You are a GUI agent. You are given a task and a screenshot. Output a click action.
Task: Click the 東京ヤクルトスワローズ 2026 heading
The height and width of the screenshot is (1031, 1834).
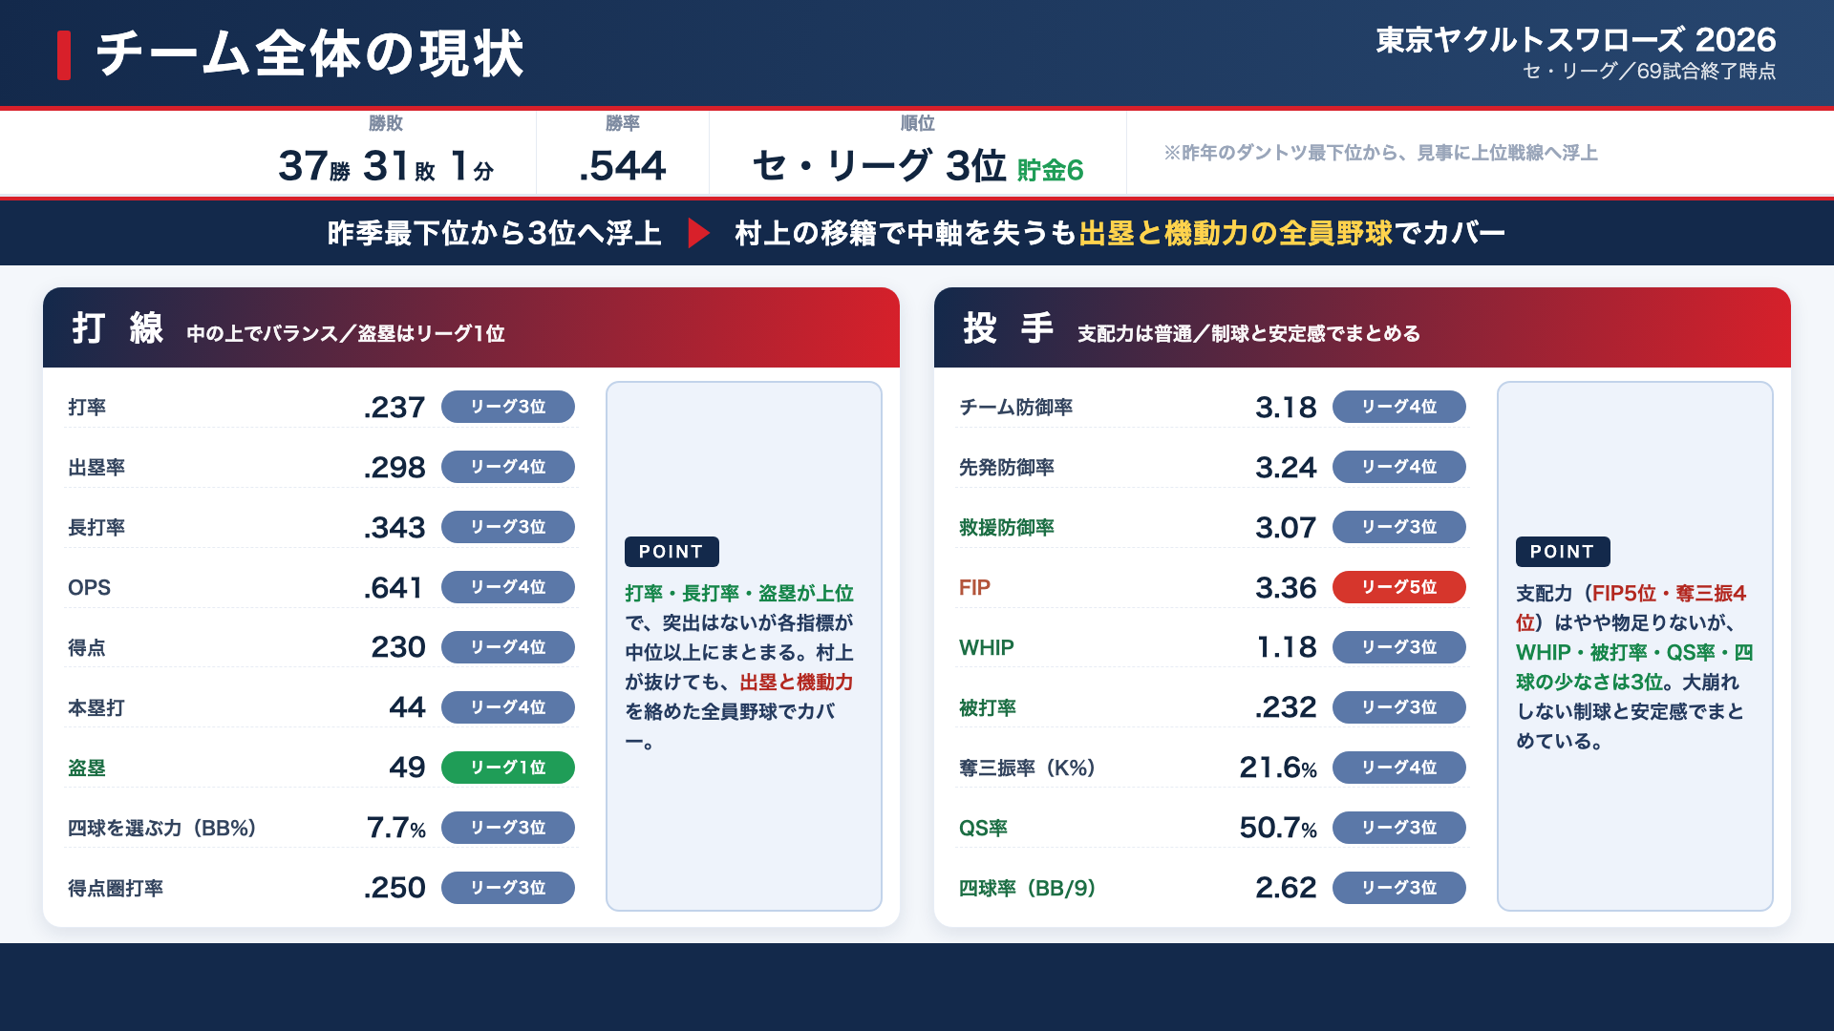tap(1576, 39)
